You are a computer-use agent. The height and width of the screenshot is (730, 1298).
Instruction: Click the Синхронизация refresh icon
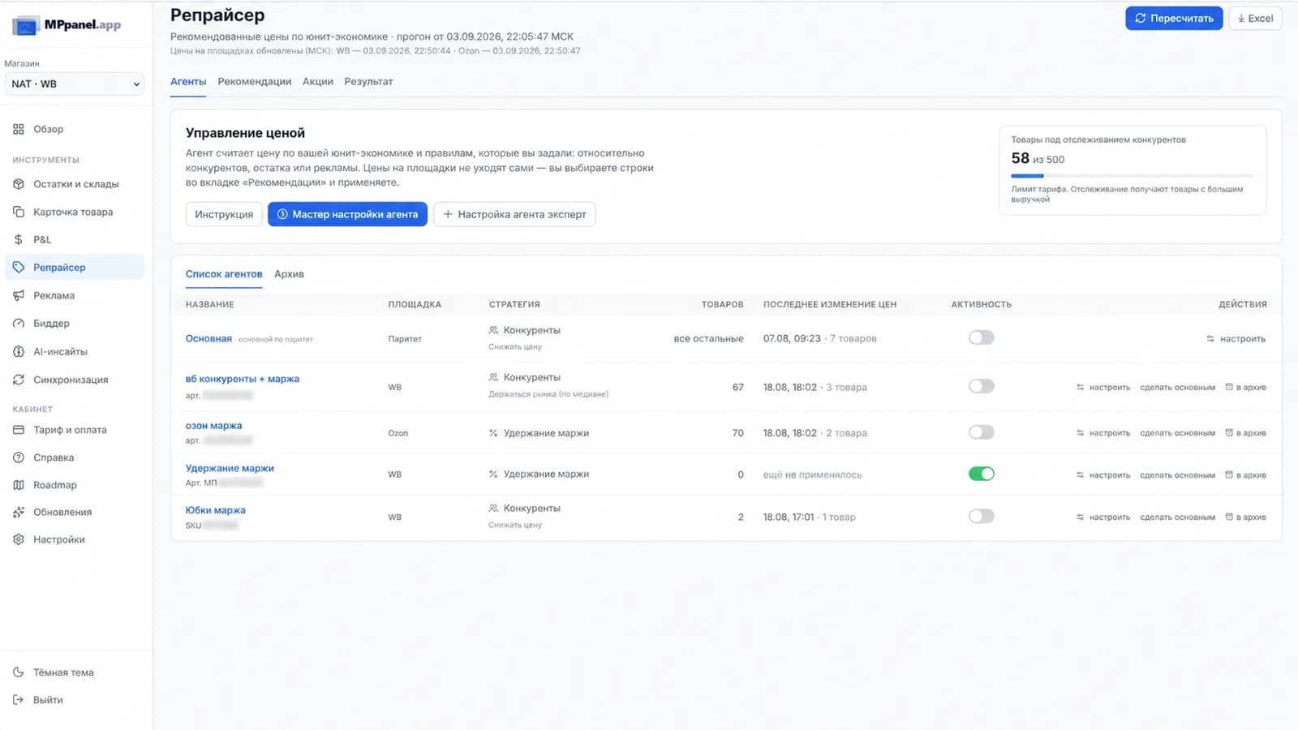pos(19,380)
